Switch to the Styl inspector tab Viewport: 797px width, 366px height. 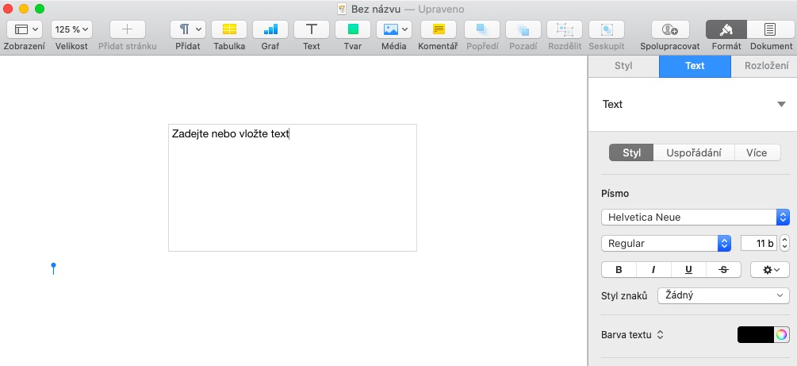(x=623, y=66)
